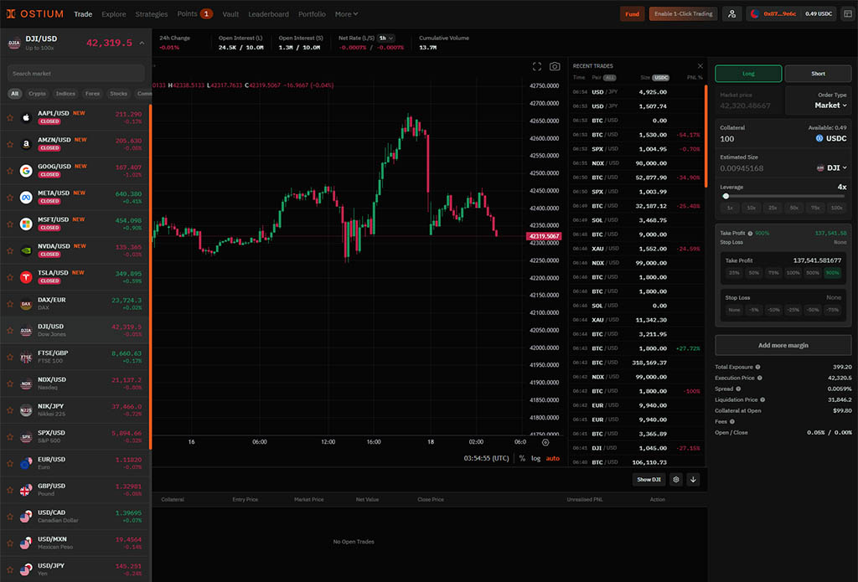This screenshot has height=582, width=858.
Task: Open the More dropdown in the top navigation
Action: (x=346, y=14)
